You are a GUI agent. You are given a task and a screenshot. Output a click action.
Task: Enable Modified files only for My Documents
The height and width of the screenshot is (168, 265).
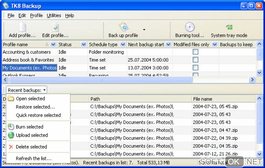[195, 68]
